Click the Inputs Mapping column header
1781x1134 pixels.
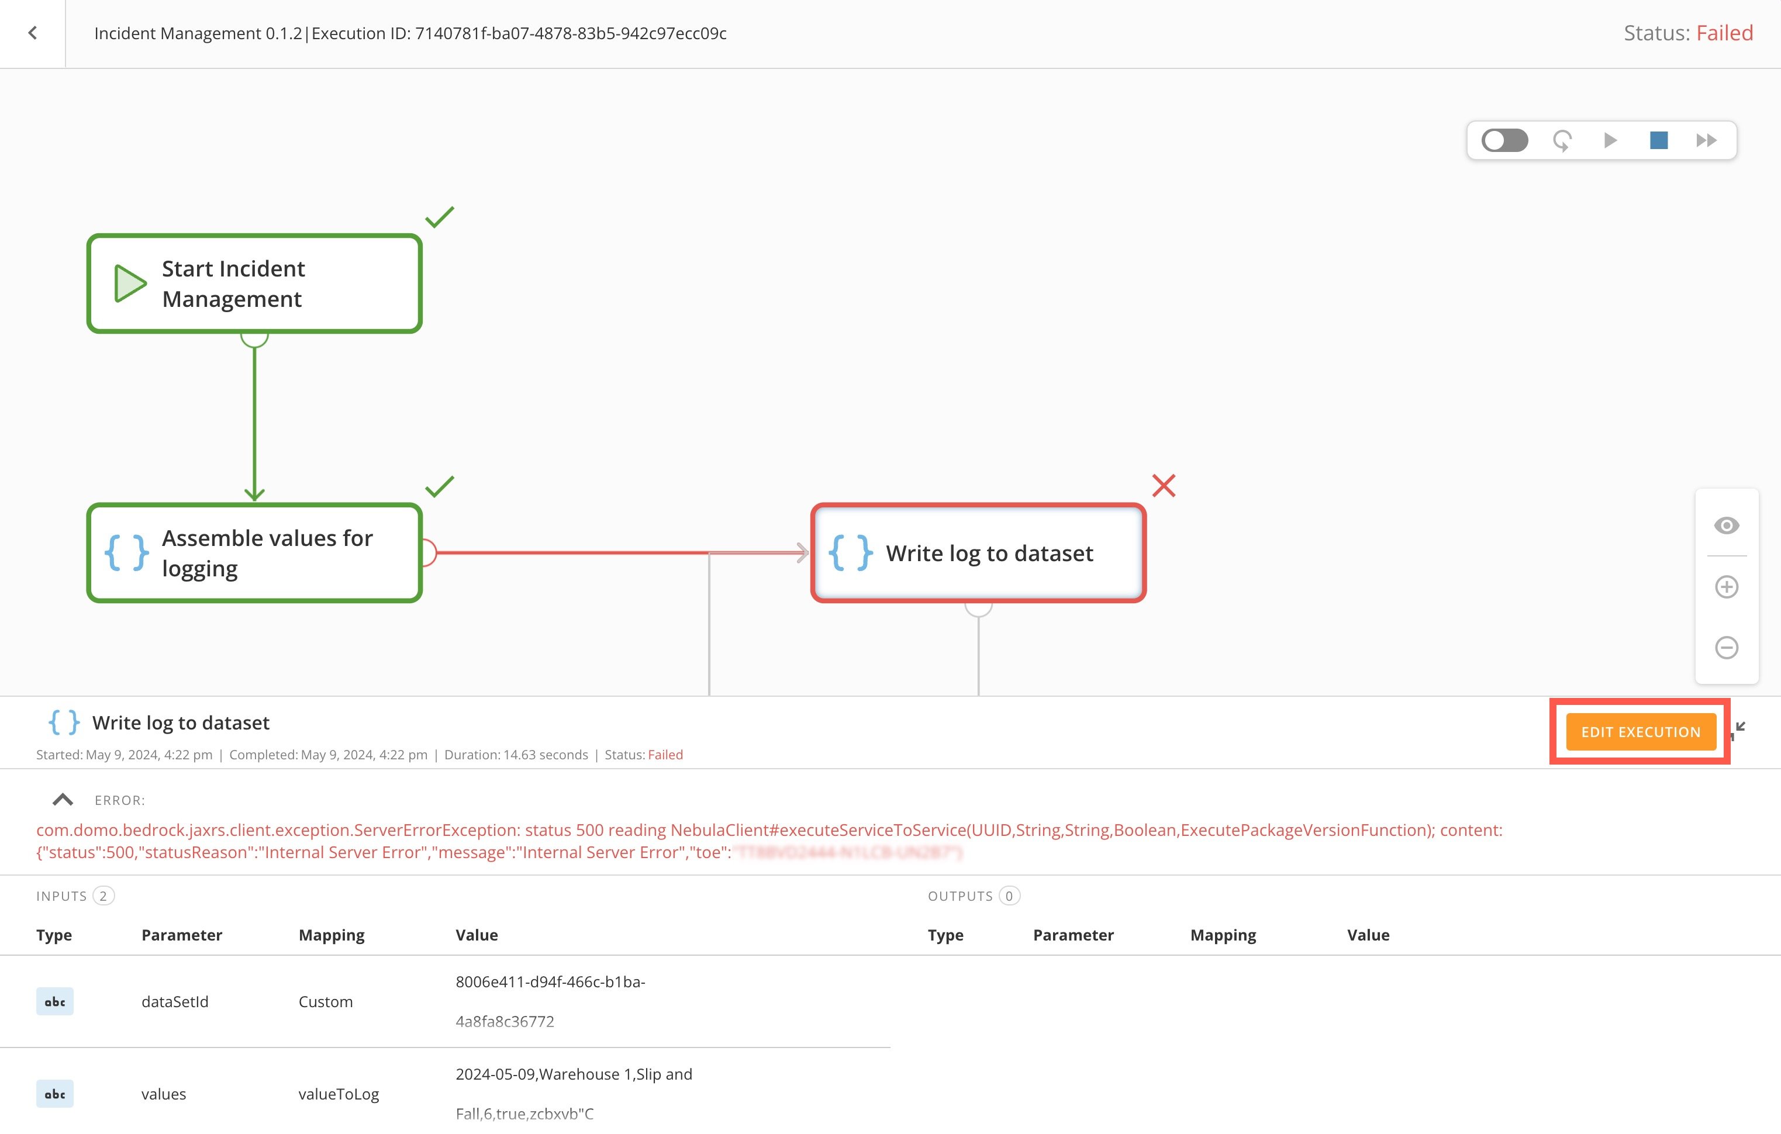pos(332,935)
